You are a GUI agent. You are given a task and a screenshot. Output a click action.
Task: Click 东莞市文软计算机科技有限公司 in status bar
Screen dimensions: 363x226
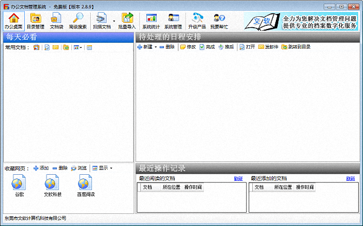click(36, 218)
